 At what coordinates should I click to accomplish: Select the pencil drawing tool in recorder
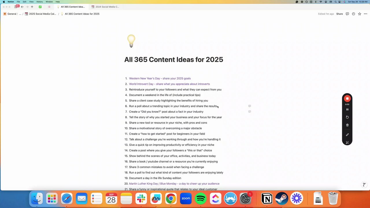point(347,135)
